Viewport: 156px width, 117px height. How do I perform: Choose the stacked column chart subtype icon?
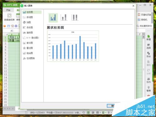click(64, 17)
